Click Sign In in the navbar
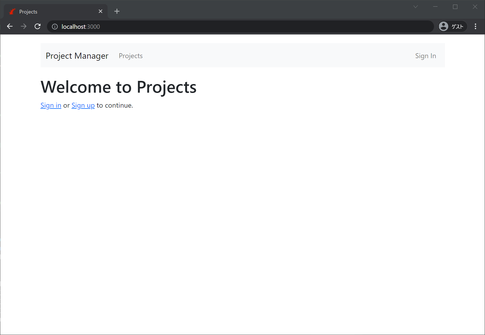 (425, 56)
